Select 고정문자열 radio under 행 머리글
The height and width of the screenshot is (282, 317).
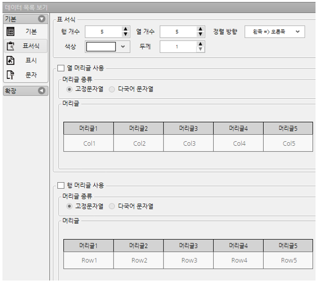(69, 206)
